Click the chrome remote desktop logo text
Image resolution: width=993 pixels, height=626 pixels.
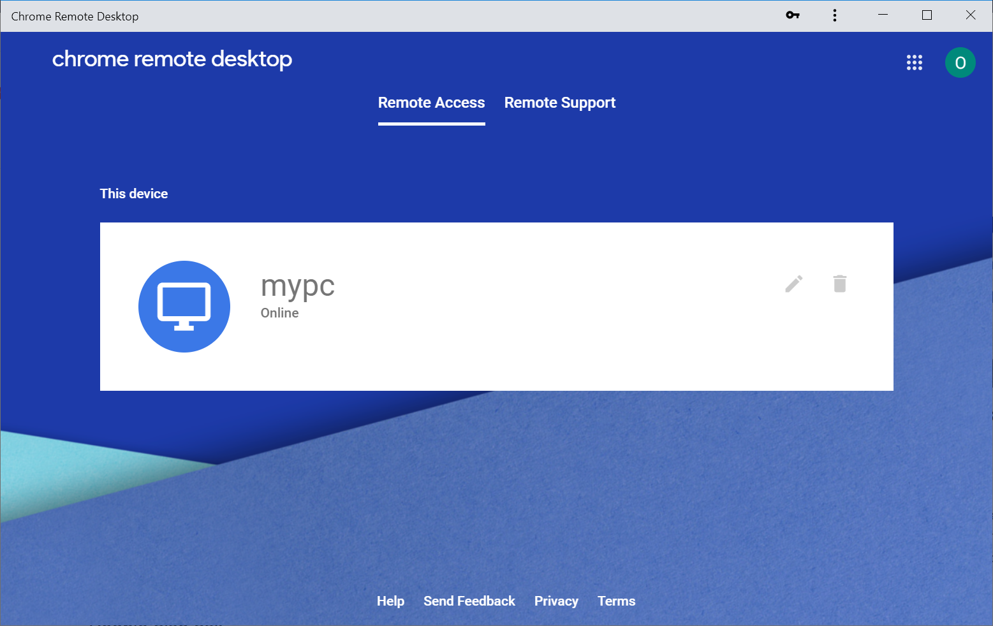pyautogui.click(x=172, y=59)
